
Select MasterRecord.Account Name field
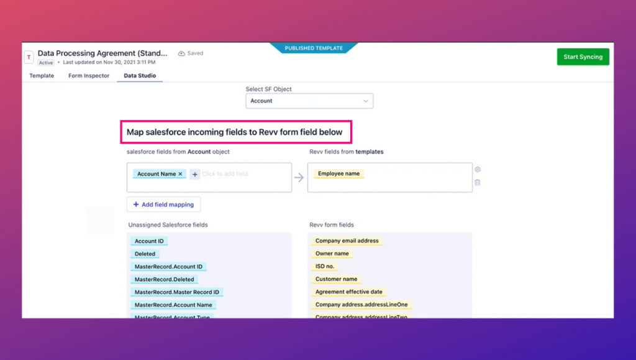tap(173, 305)
